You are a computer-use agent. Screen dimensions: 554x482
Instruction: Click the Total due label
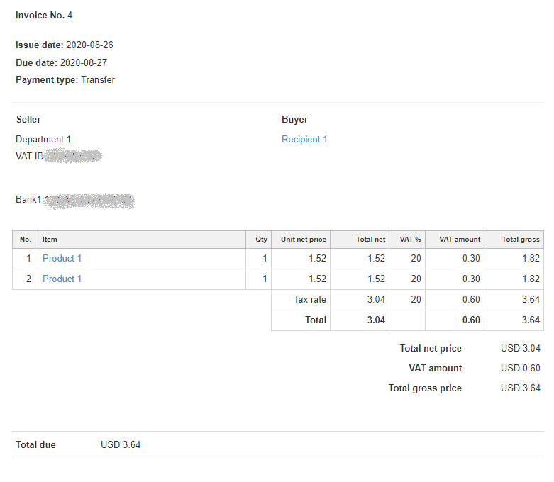[x=35, y=444]
